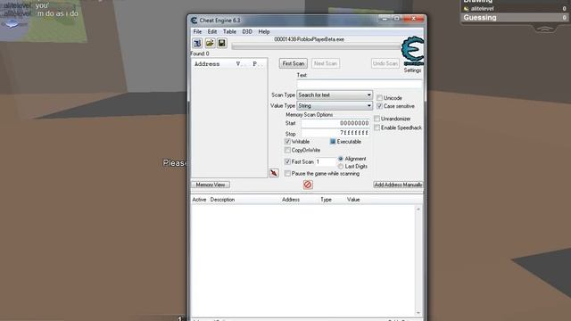Image resolution: width=571 pixels, height=321 pixels.
Task: Open the D3D menu
Action: pos(247,32)
